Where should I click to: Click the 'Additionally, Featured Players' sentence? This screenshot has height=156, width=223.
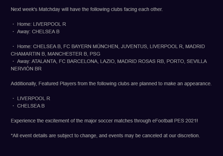[111, 83]
